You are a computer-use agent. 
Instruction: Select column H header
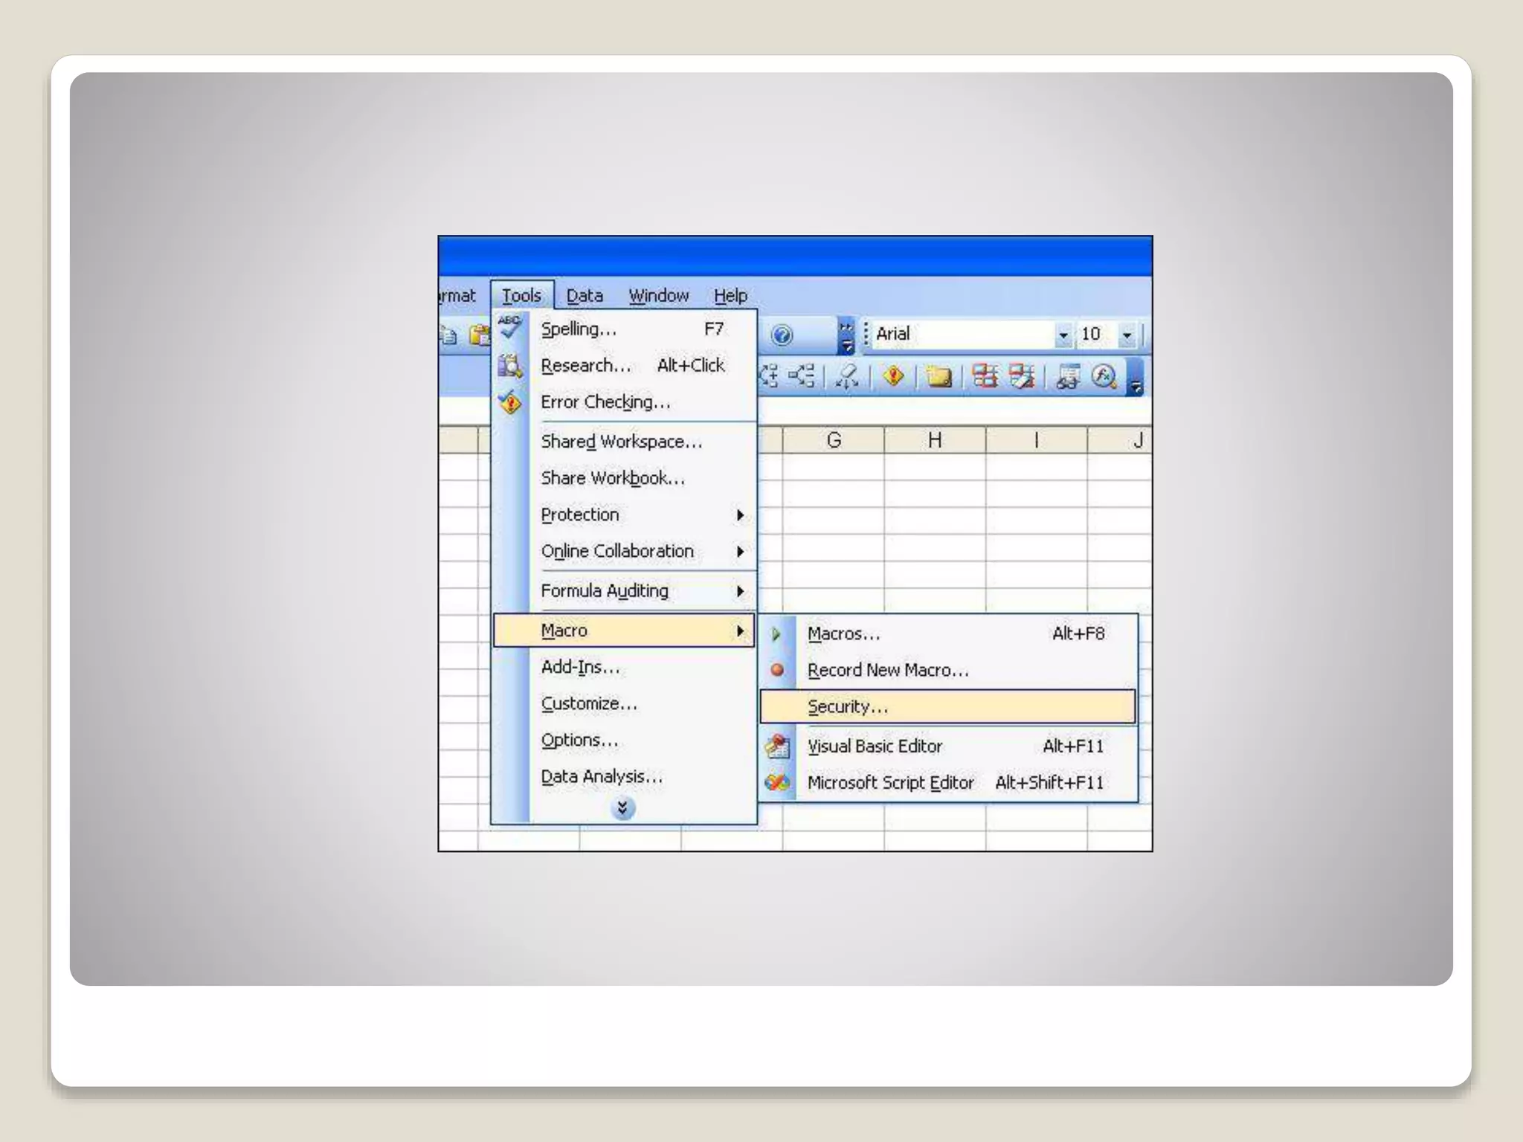pyautogui.click(x=935, y=440)
